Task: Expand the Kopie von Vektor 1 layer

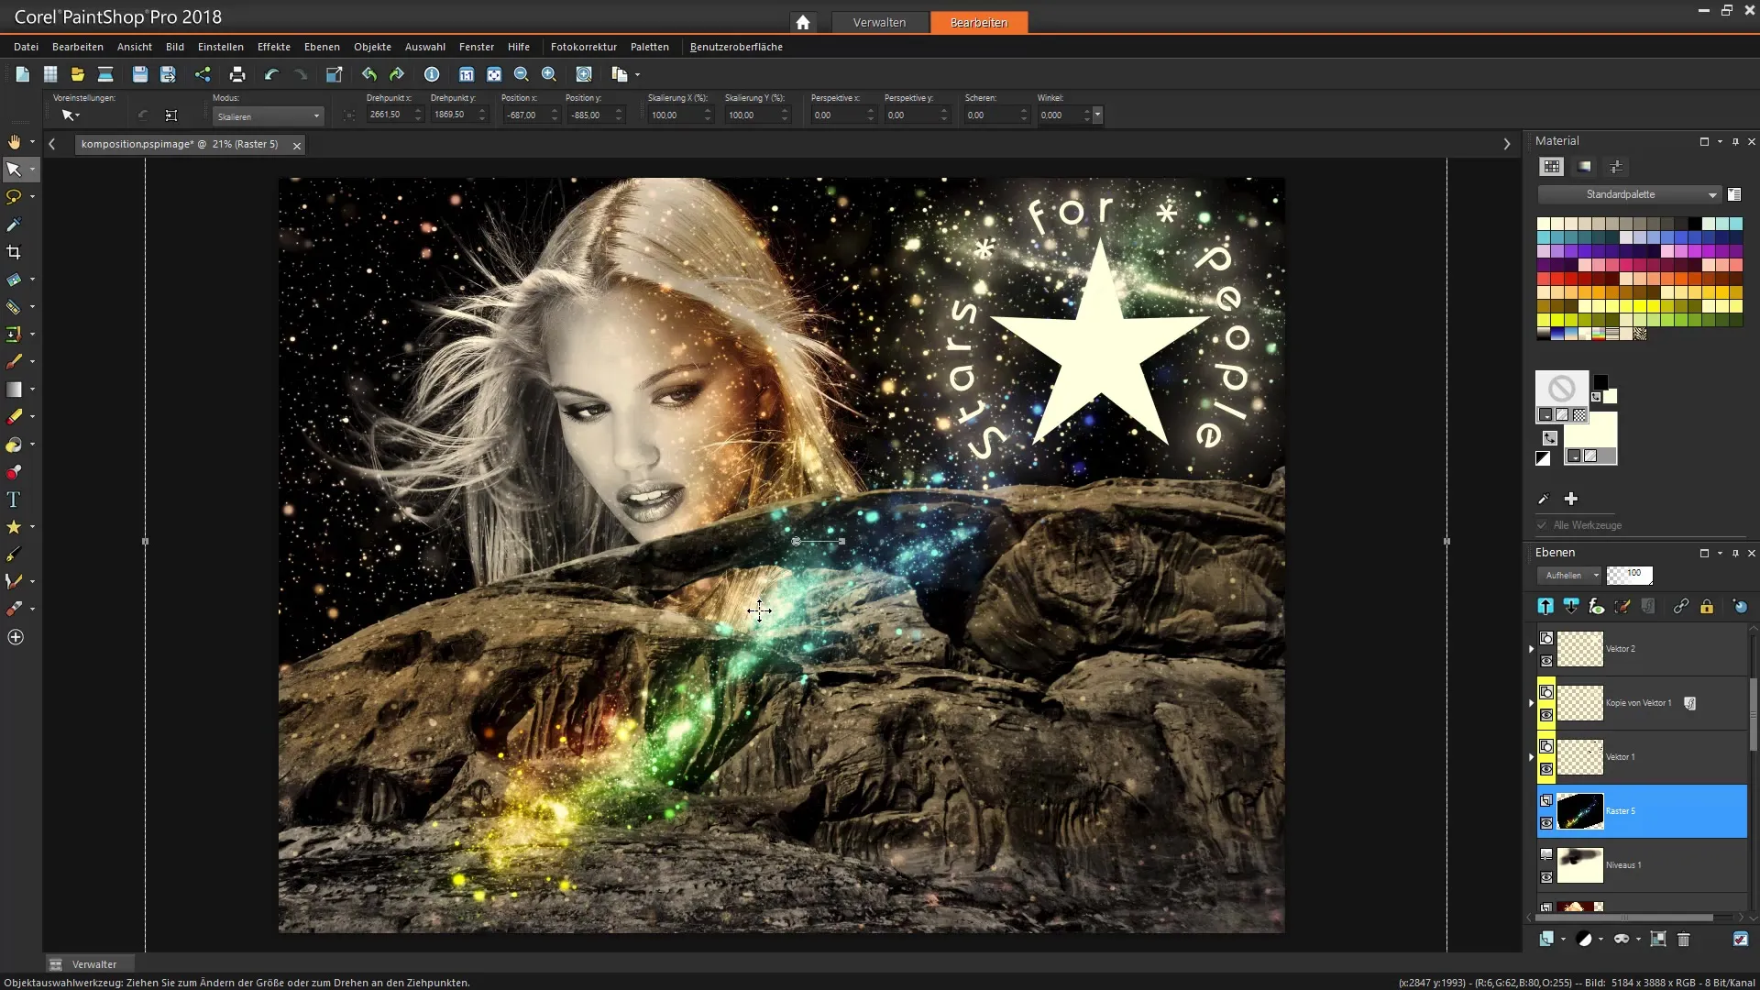Action: click(x=1531, y=703)
